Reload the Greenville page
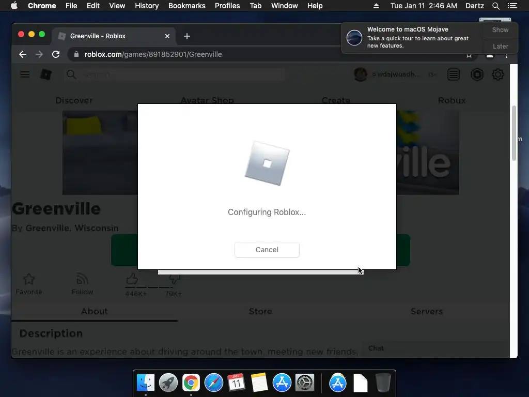Viewport: 529px width, 397px height. (56, 54)
